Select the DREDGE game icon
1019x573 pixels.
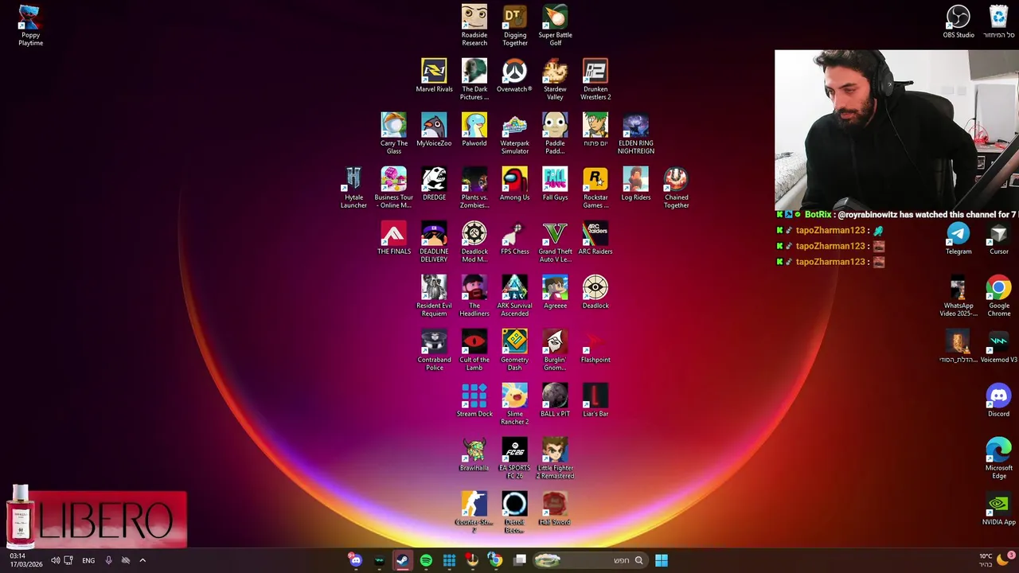click(x=434, y=184)
